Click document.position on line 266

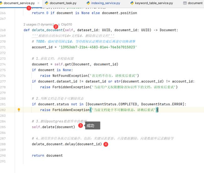pyautogui.click(x=120, y=13)
